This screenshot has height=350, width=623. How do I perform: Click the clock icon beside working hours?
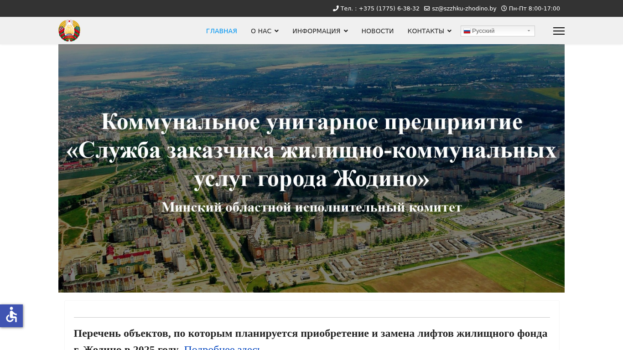coord(504,8)
